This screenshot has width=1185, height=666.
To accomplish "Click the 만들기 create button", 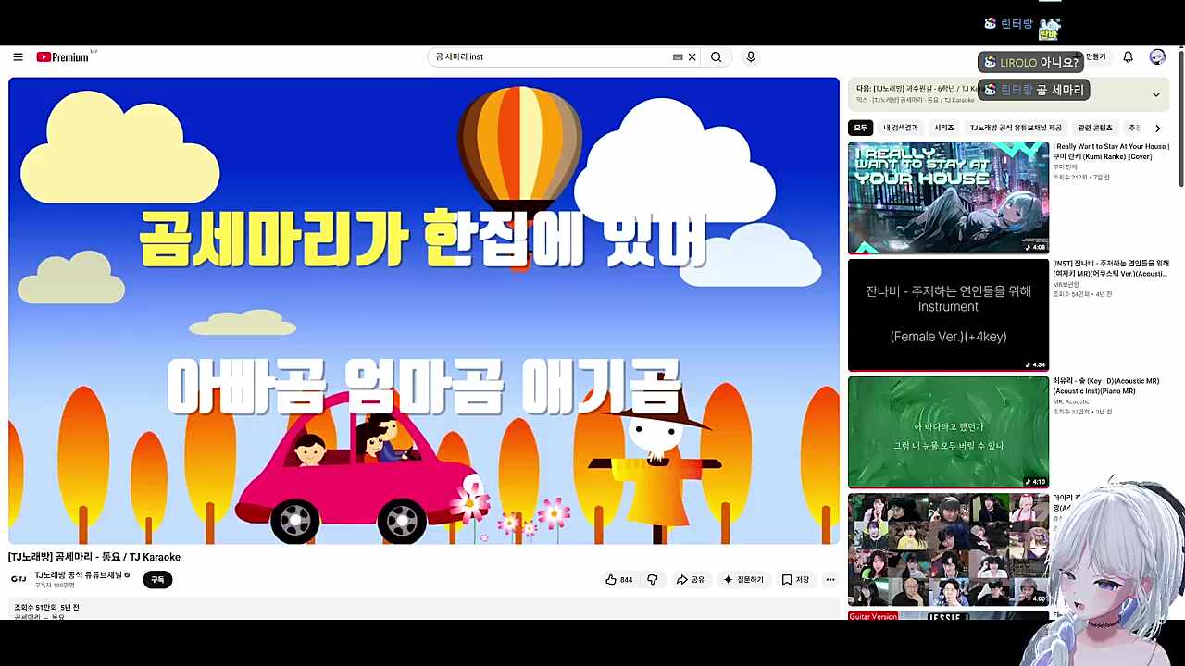I will [x=1095, y=57].
